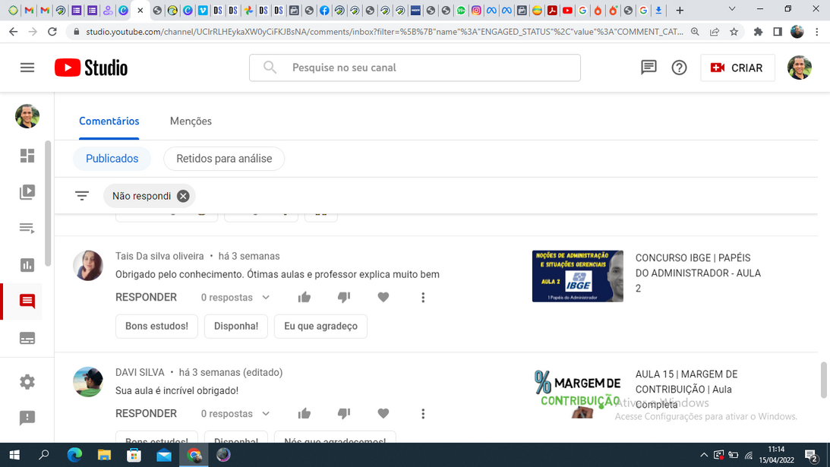The height and width of the screenshot is (467, 830).
Task: Open the Analytics icon in sidebar
Action: coord(27,265)
